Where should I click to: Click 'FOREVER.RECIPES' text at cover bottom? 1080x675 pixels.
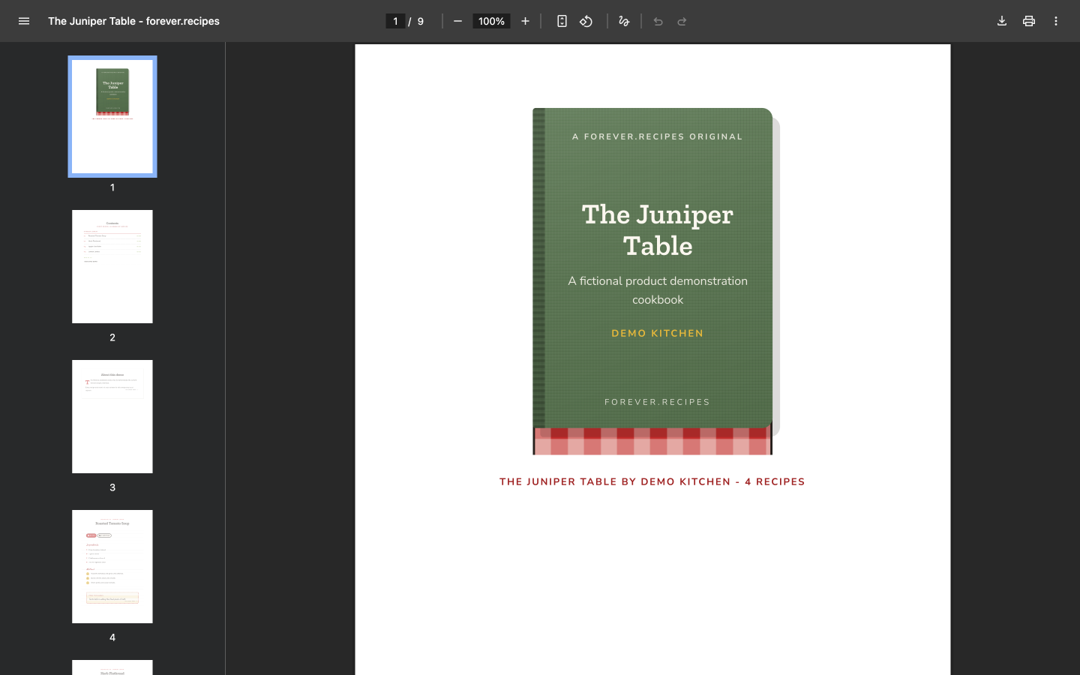point(658,402)
